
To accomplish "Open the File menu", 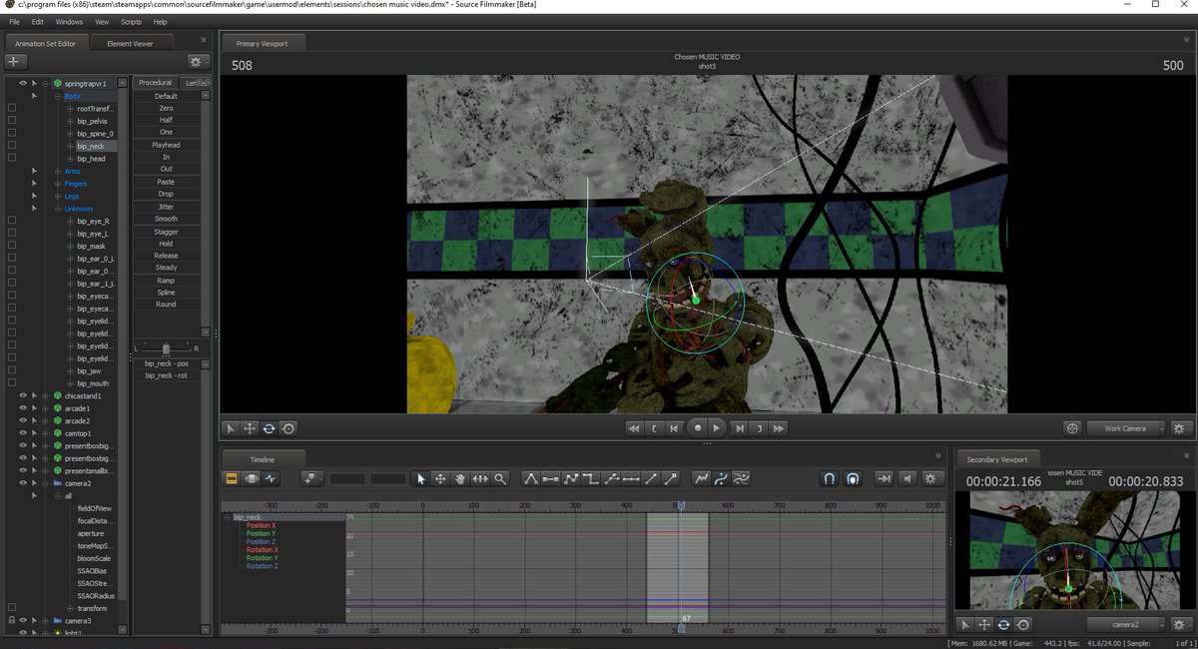I will 14,21.
